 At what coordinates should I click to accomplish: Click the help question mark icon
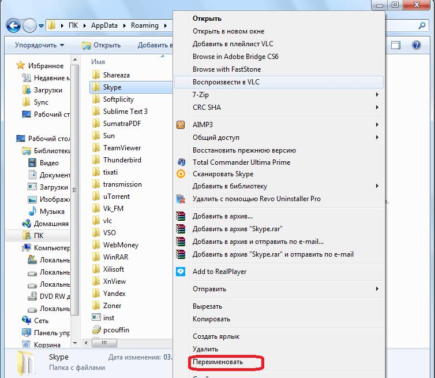(x=415, y=45)
